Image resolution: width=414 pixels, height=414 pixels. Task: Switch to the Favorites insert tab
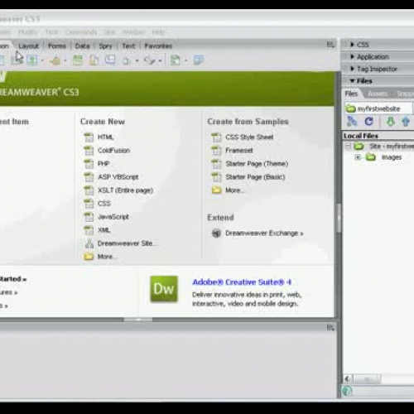point(158,46)
